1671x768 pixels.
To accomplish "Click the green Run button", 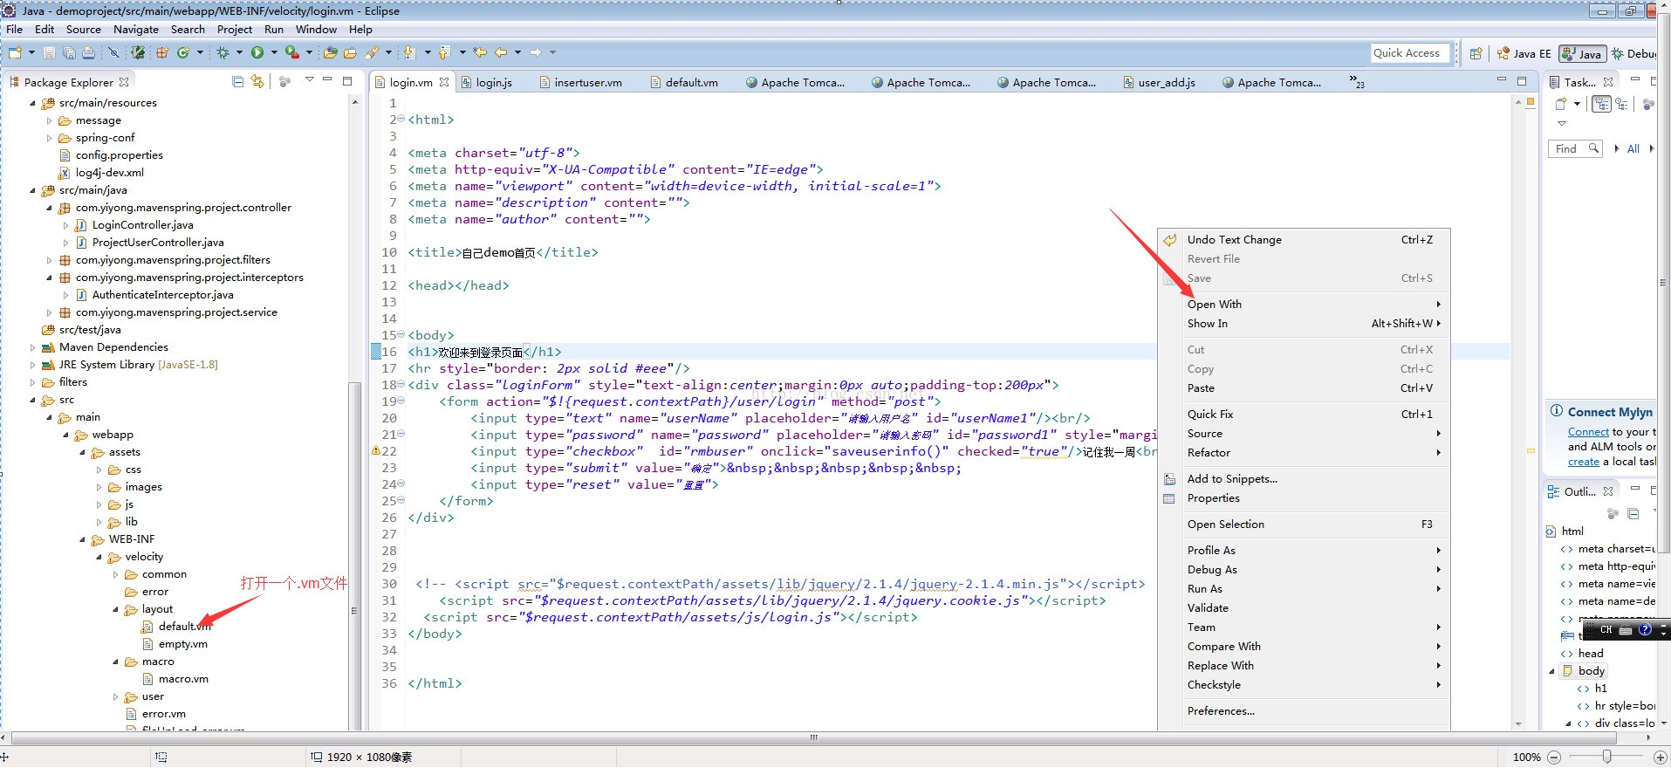I will (x=257, y=53).
